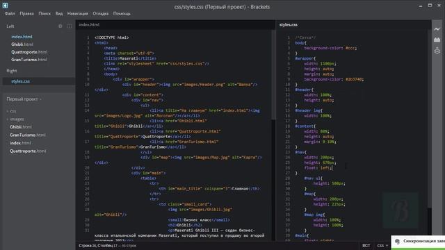Select styles.css in Right working files
445x250 pixels.
tap(20, 81)
